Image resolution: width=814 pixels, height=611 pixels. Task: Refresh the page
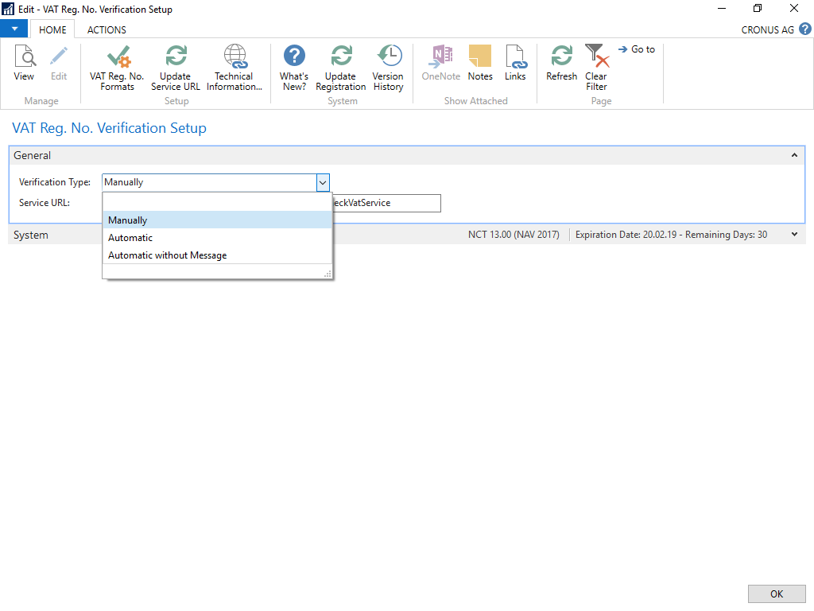pyautogui.click(x=562, y=63)
